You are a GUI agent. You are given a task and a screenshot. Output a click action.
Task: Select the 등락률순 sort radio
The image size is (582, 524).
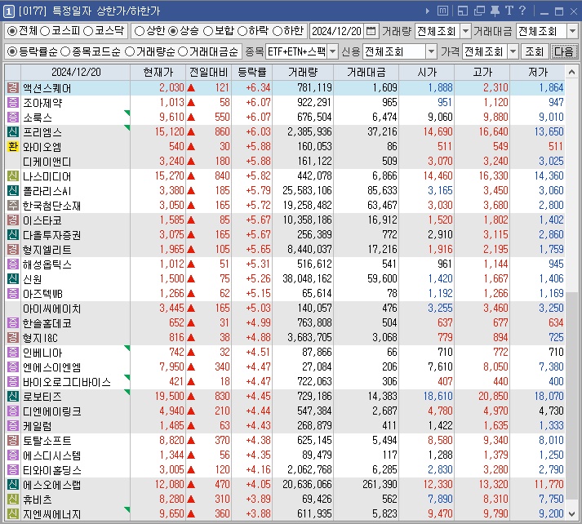click(x=12, y=51)
